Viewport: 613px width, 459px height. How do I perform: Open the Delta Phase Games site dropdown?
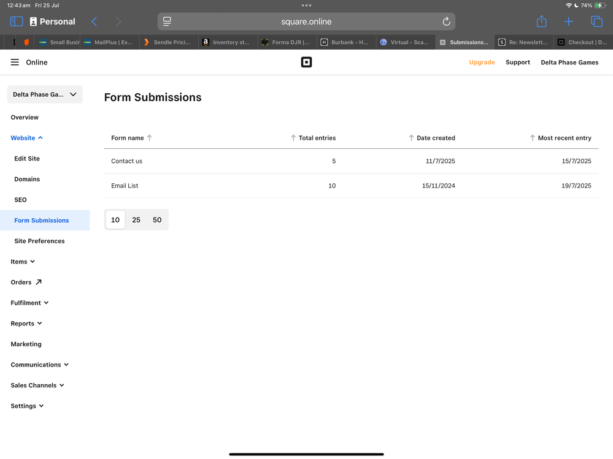(45, 94)
